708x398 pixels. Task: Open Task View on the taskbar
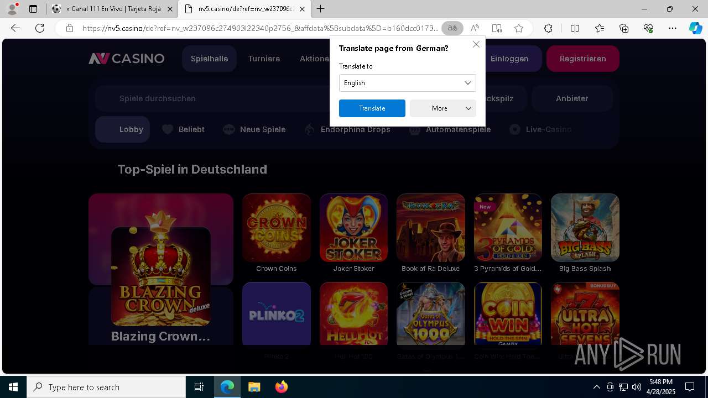coord(199,387)
